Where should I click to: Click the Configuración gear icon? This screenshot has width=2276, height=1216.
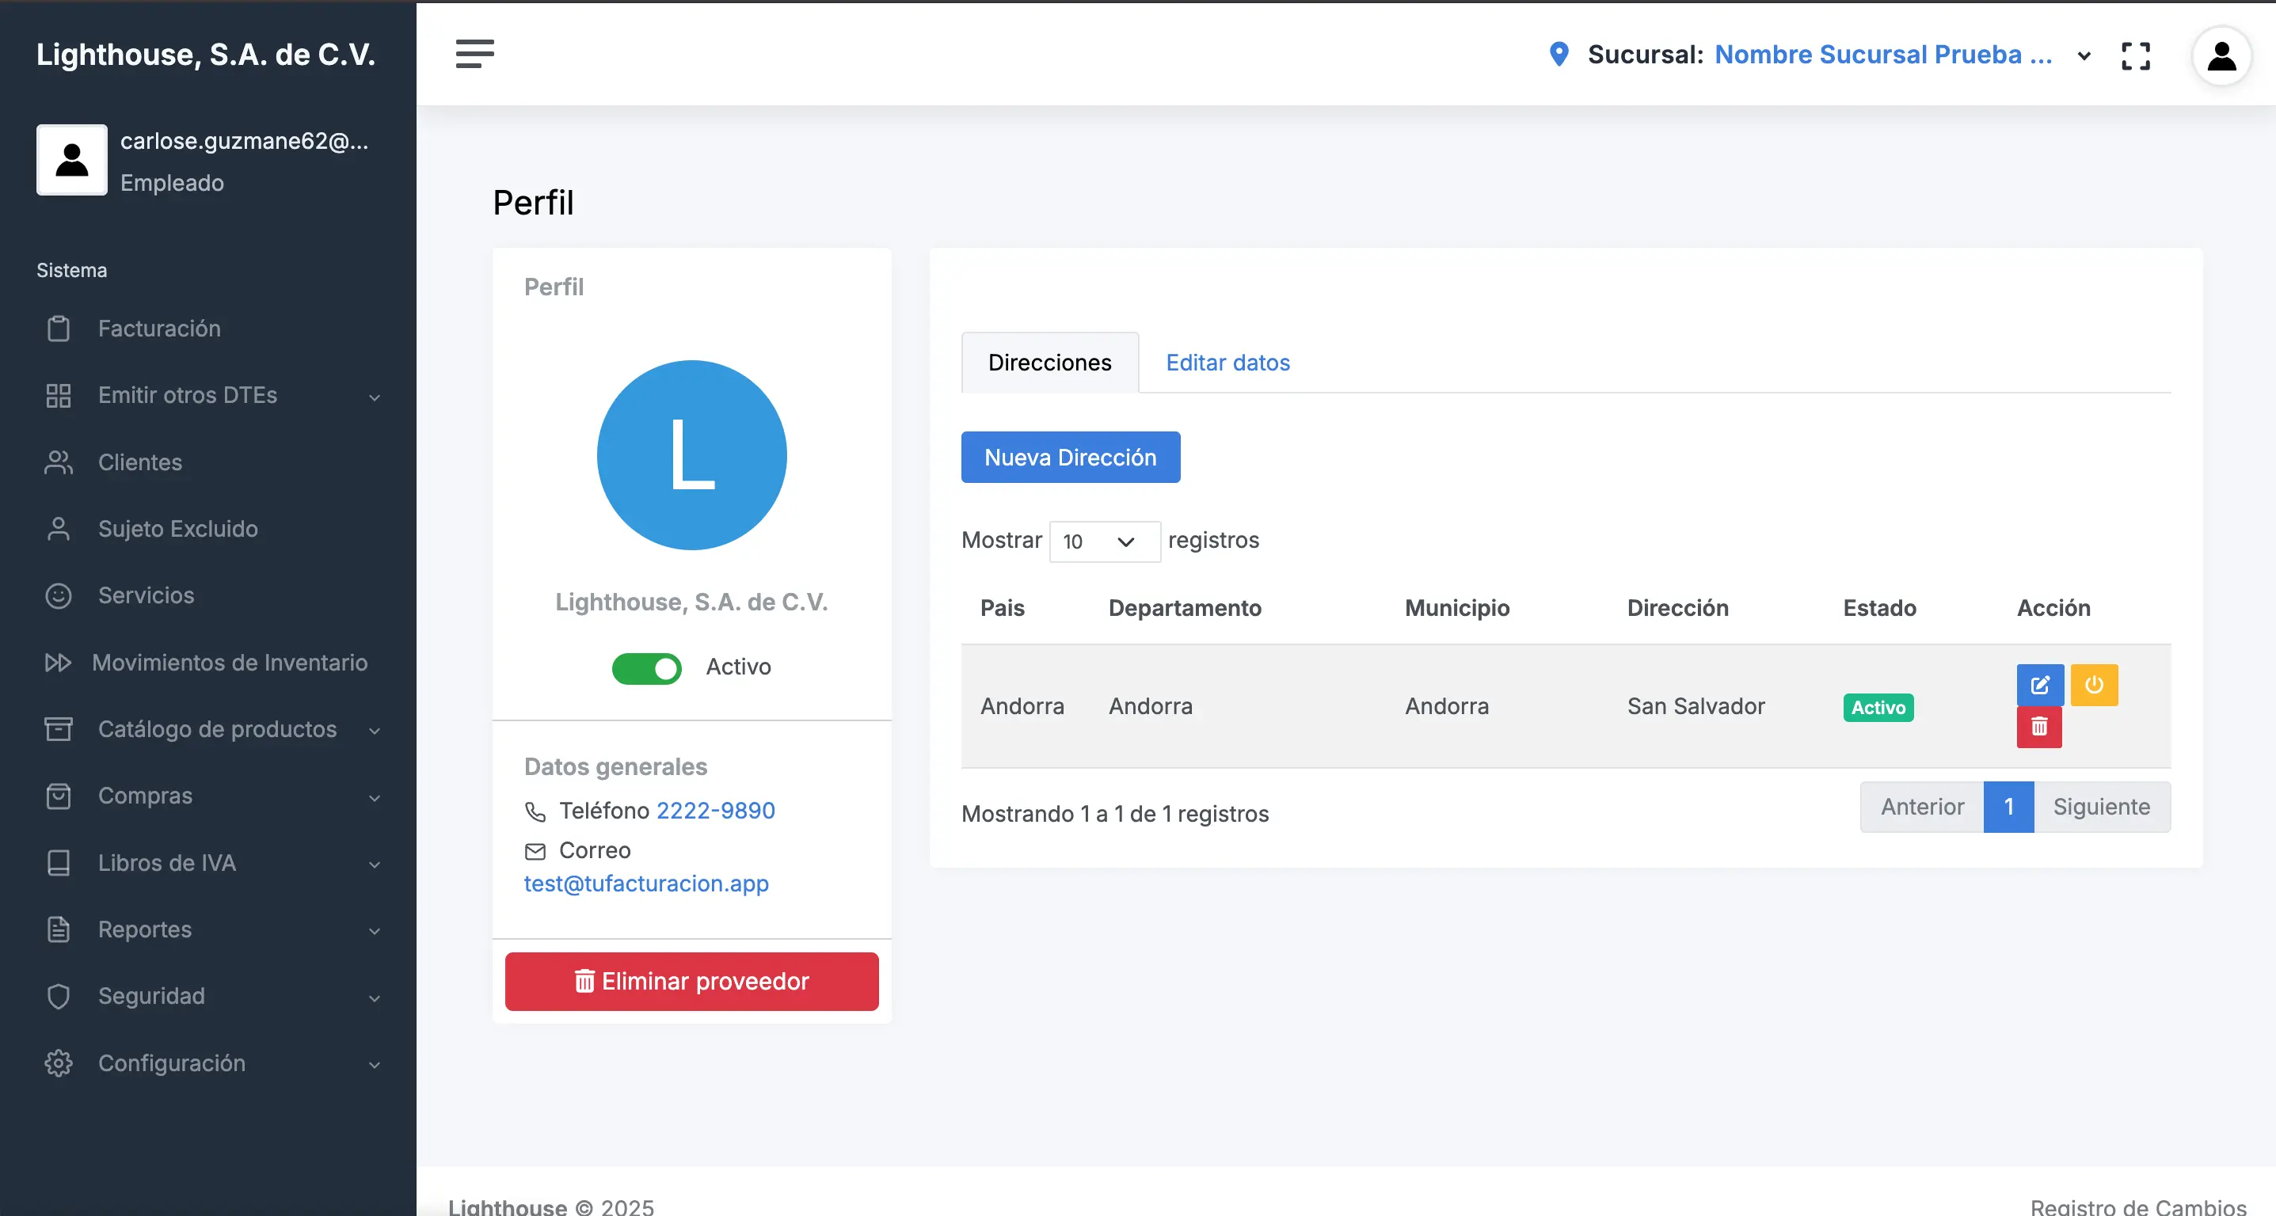[x=59, y=1063]
